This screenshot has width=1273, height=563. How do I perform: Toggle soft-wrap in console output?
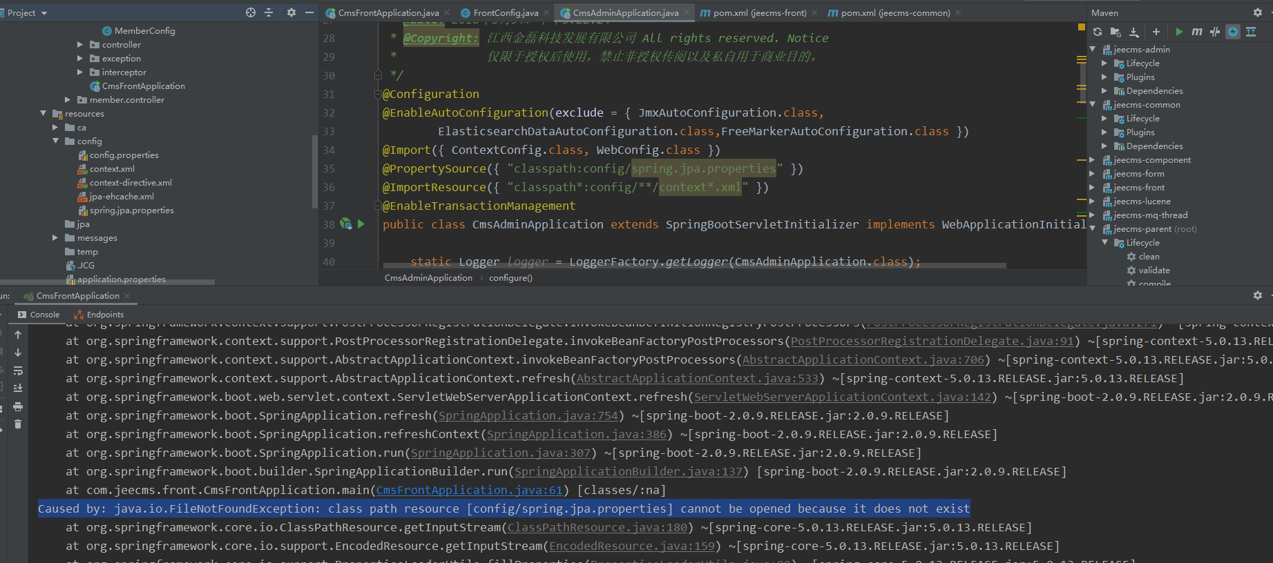click(x=18, y=371)
